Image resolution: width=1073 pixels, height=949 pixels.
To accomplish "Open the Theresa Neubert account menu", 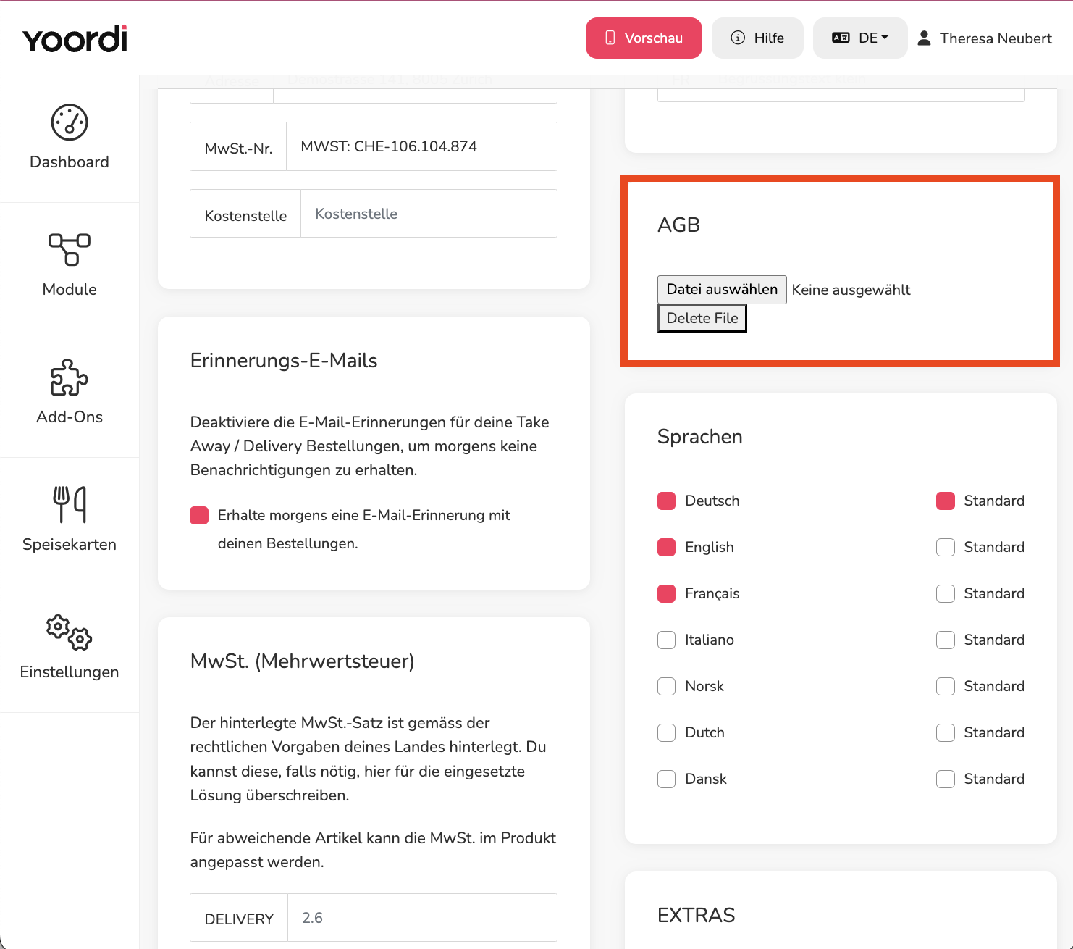I will coord(985,38).
